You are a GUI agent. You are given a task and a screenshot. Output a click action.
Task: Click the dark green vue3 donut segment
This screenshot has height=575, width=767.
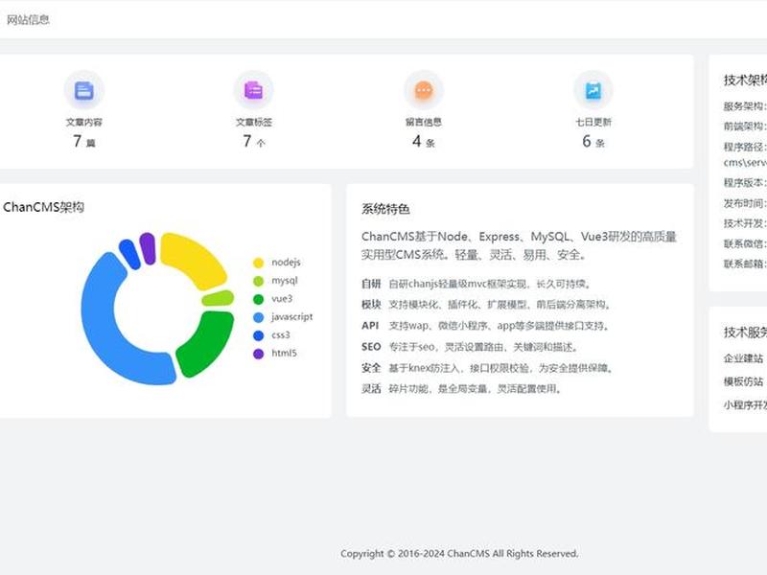210,342
